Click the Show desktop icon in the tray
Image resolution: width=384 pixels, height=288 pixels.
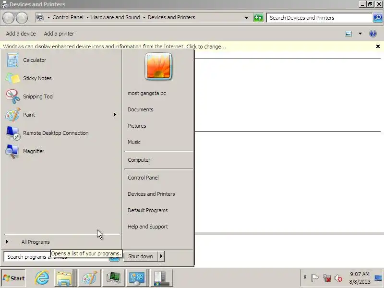(378, 278)
